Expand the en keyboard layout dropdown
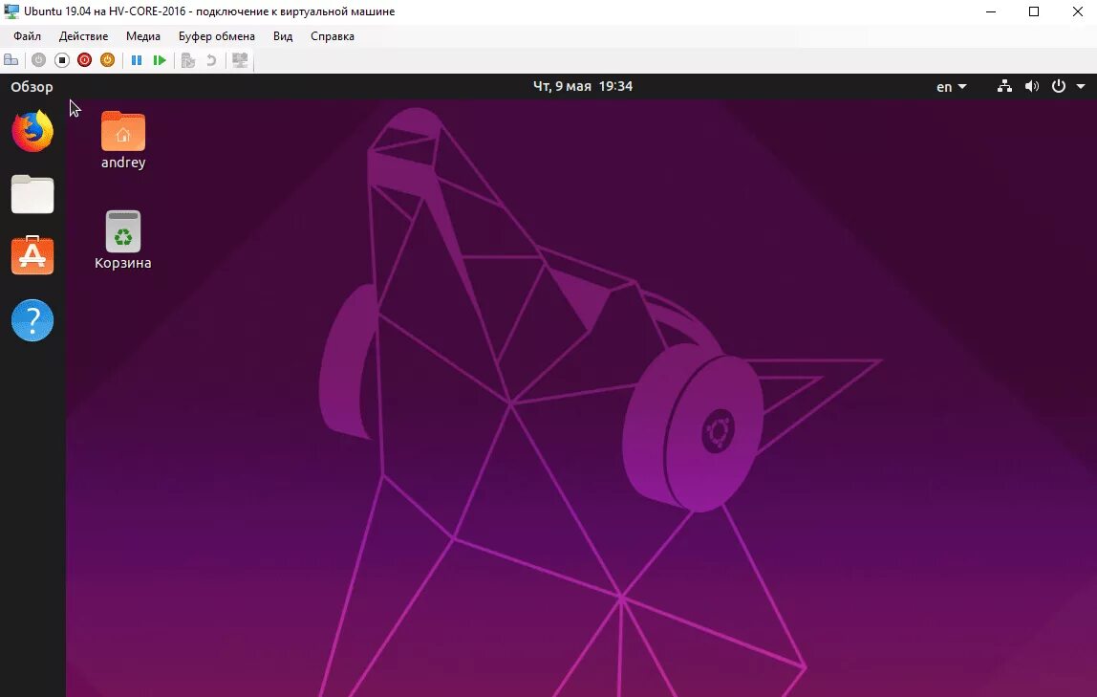Screen dimensions: 1097x697 click(952, 87)
